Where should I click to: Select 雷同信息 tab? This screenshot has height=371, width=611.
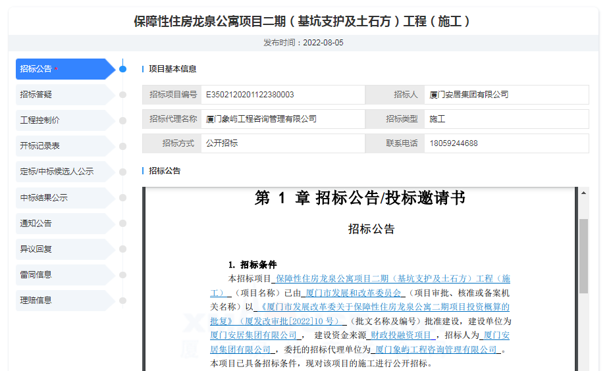[63, 274]
